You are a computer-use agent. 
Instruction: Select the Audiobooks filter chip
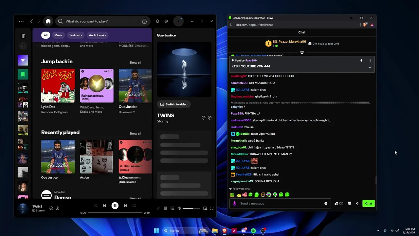point(98,35)
